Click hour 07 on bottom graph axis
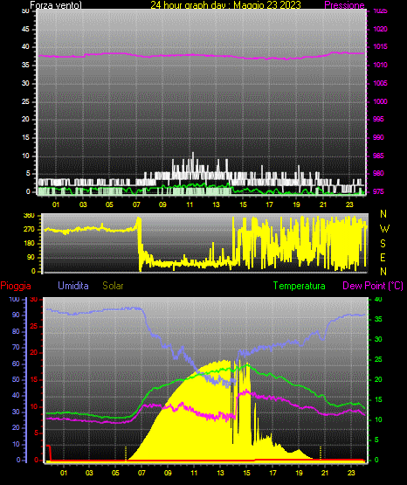 (x=141, y=473)
